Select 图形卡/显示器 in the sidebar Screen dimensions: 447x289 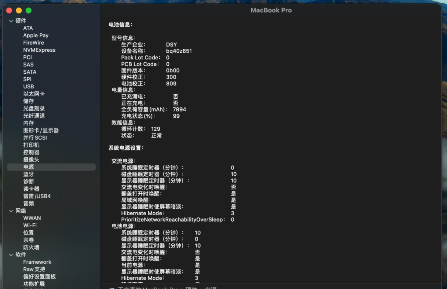tap(41, 131)
